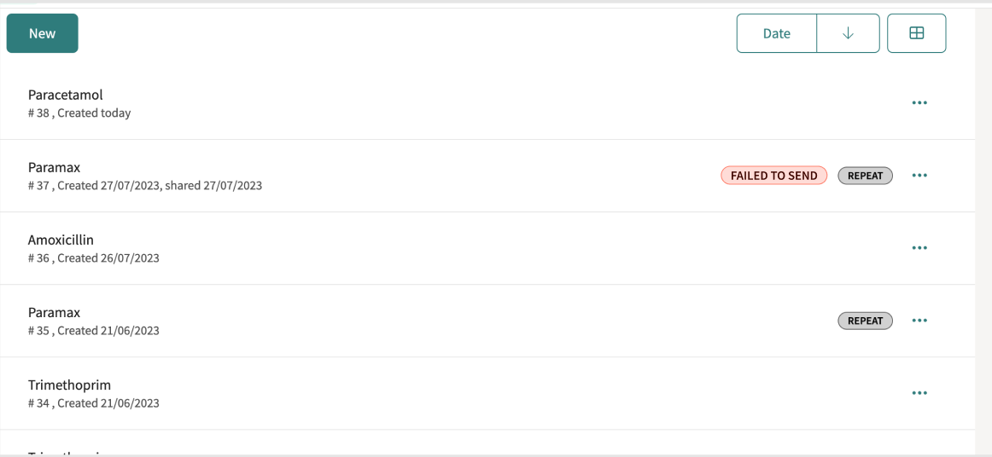Click REPEAT badge on Paramax #37
The height and width of the screenshot is (457, 992).
point(865,176)
